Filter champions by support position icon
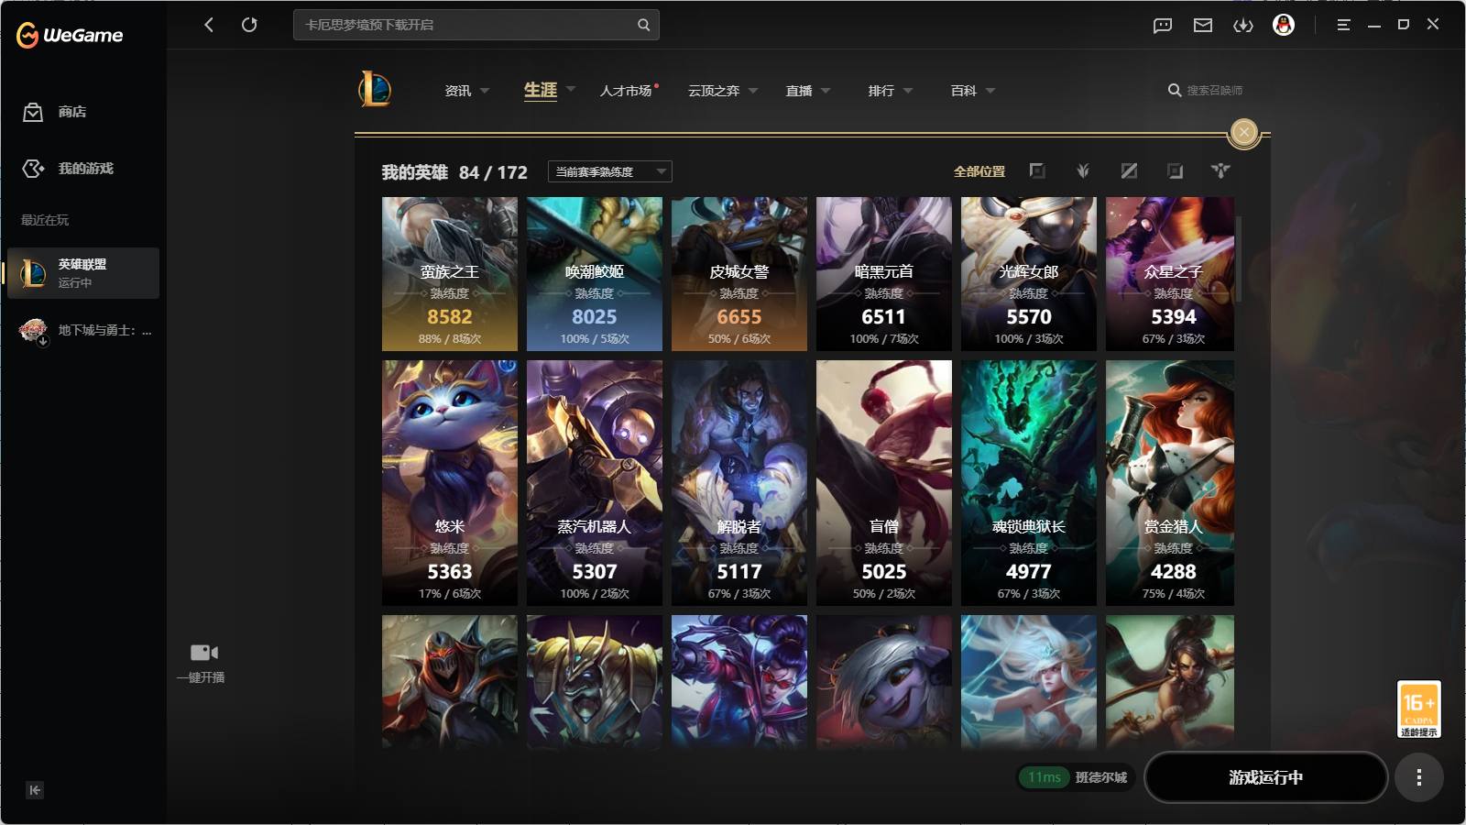Screen dimensions: 1466x825 1220,171
